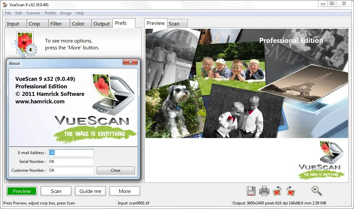Close the main VueScan window
This screenshot has width=354, height=209.
(x=344, y=4)
